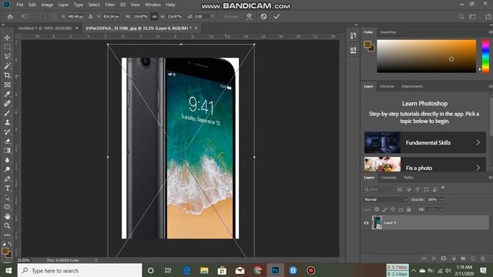Open the File menu
The height and width of the screenshot is (277, 493).
click(x=20, y=5)
